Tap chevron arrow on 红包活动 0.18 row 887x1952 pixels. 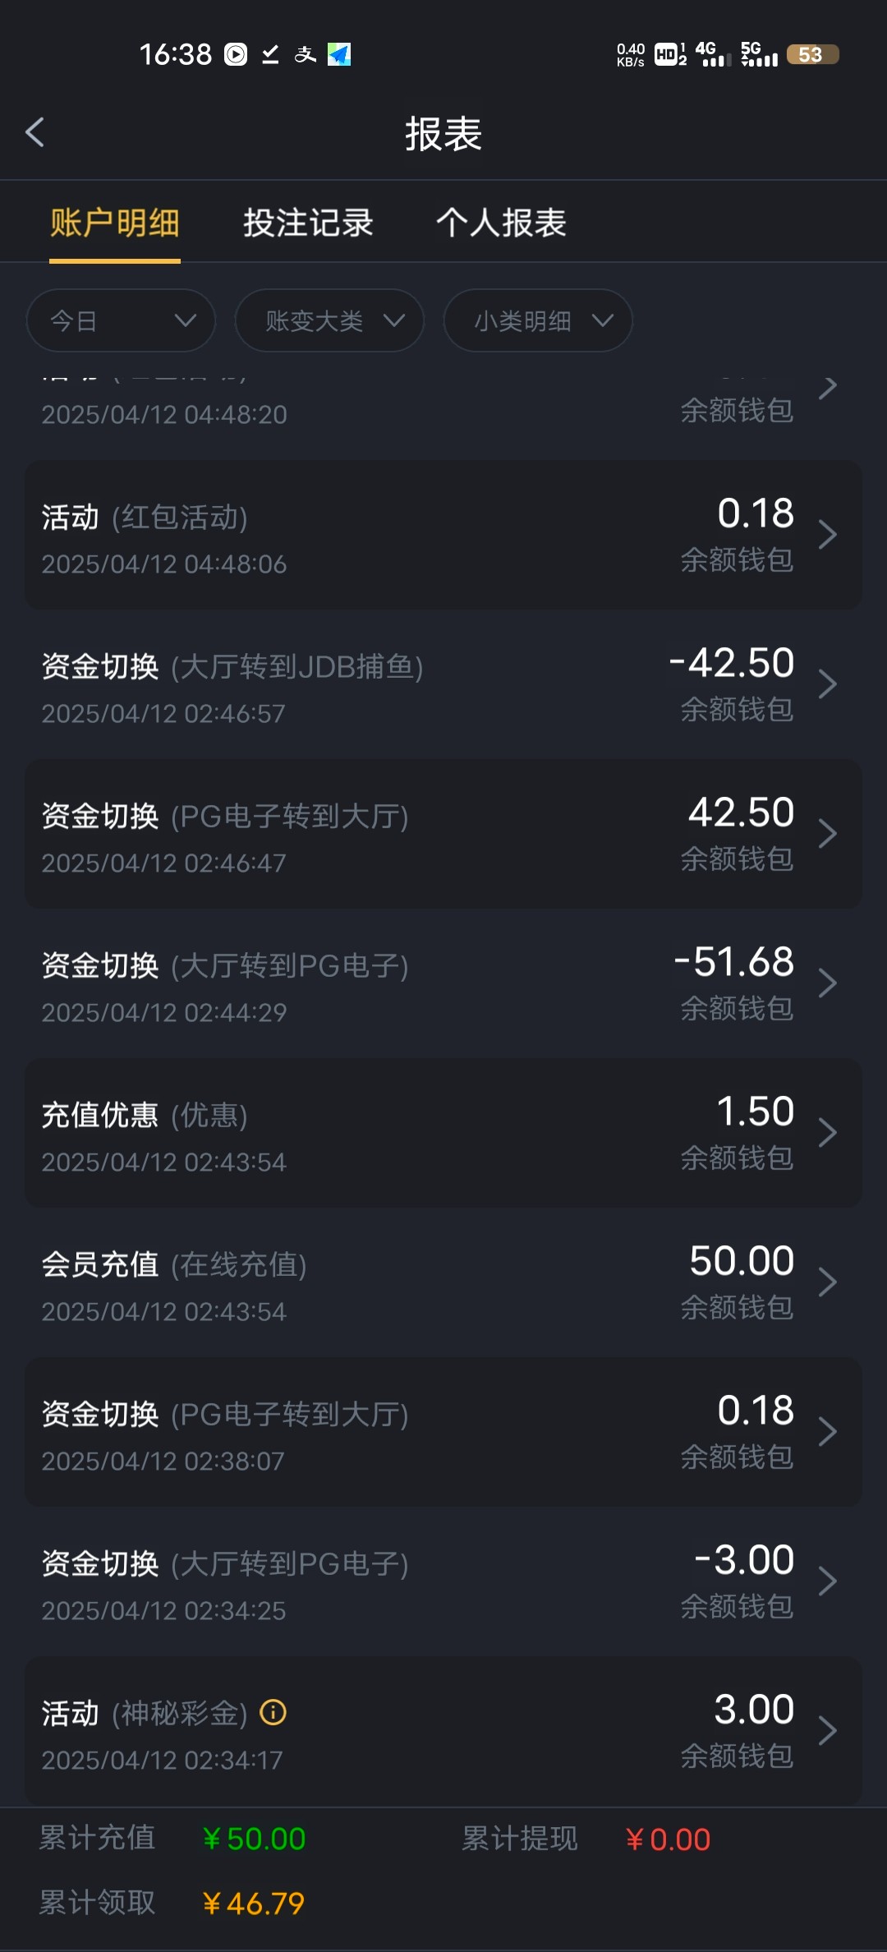pyautogui.click(x=828, y=535)
